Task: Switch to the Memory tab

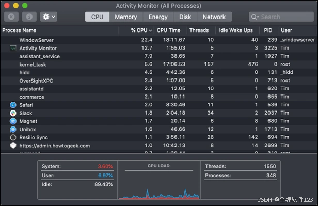Action: 126,17
